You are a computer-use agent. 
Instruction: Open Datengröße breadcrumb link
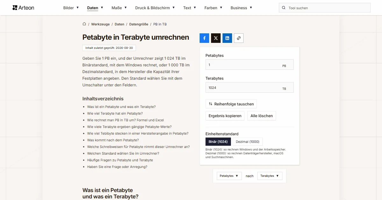(139, 24)
